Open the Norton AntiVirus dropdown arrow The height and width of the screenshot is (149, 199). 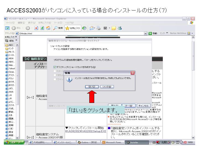[192, 33]
